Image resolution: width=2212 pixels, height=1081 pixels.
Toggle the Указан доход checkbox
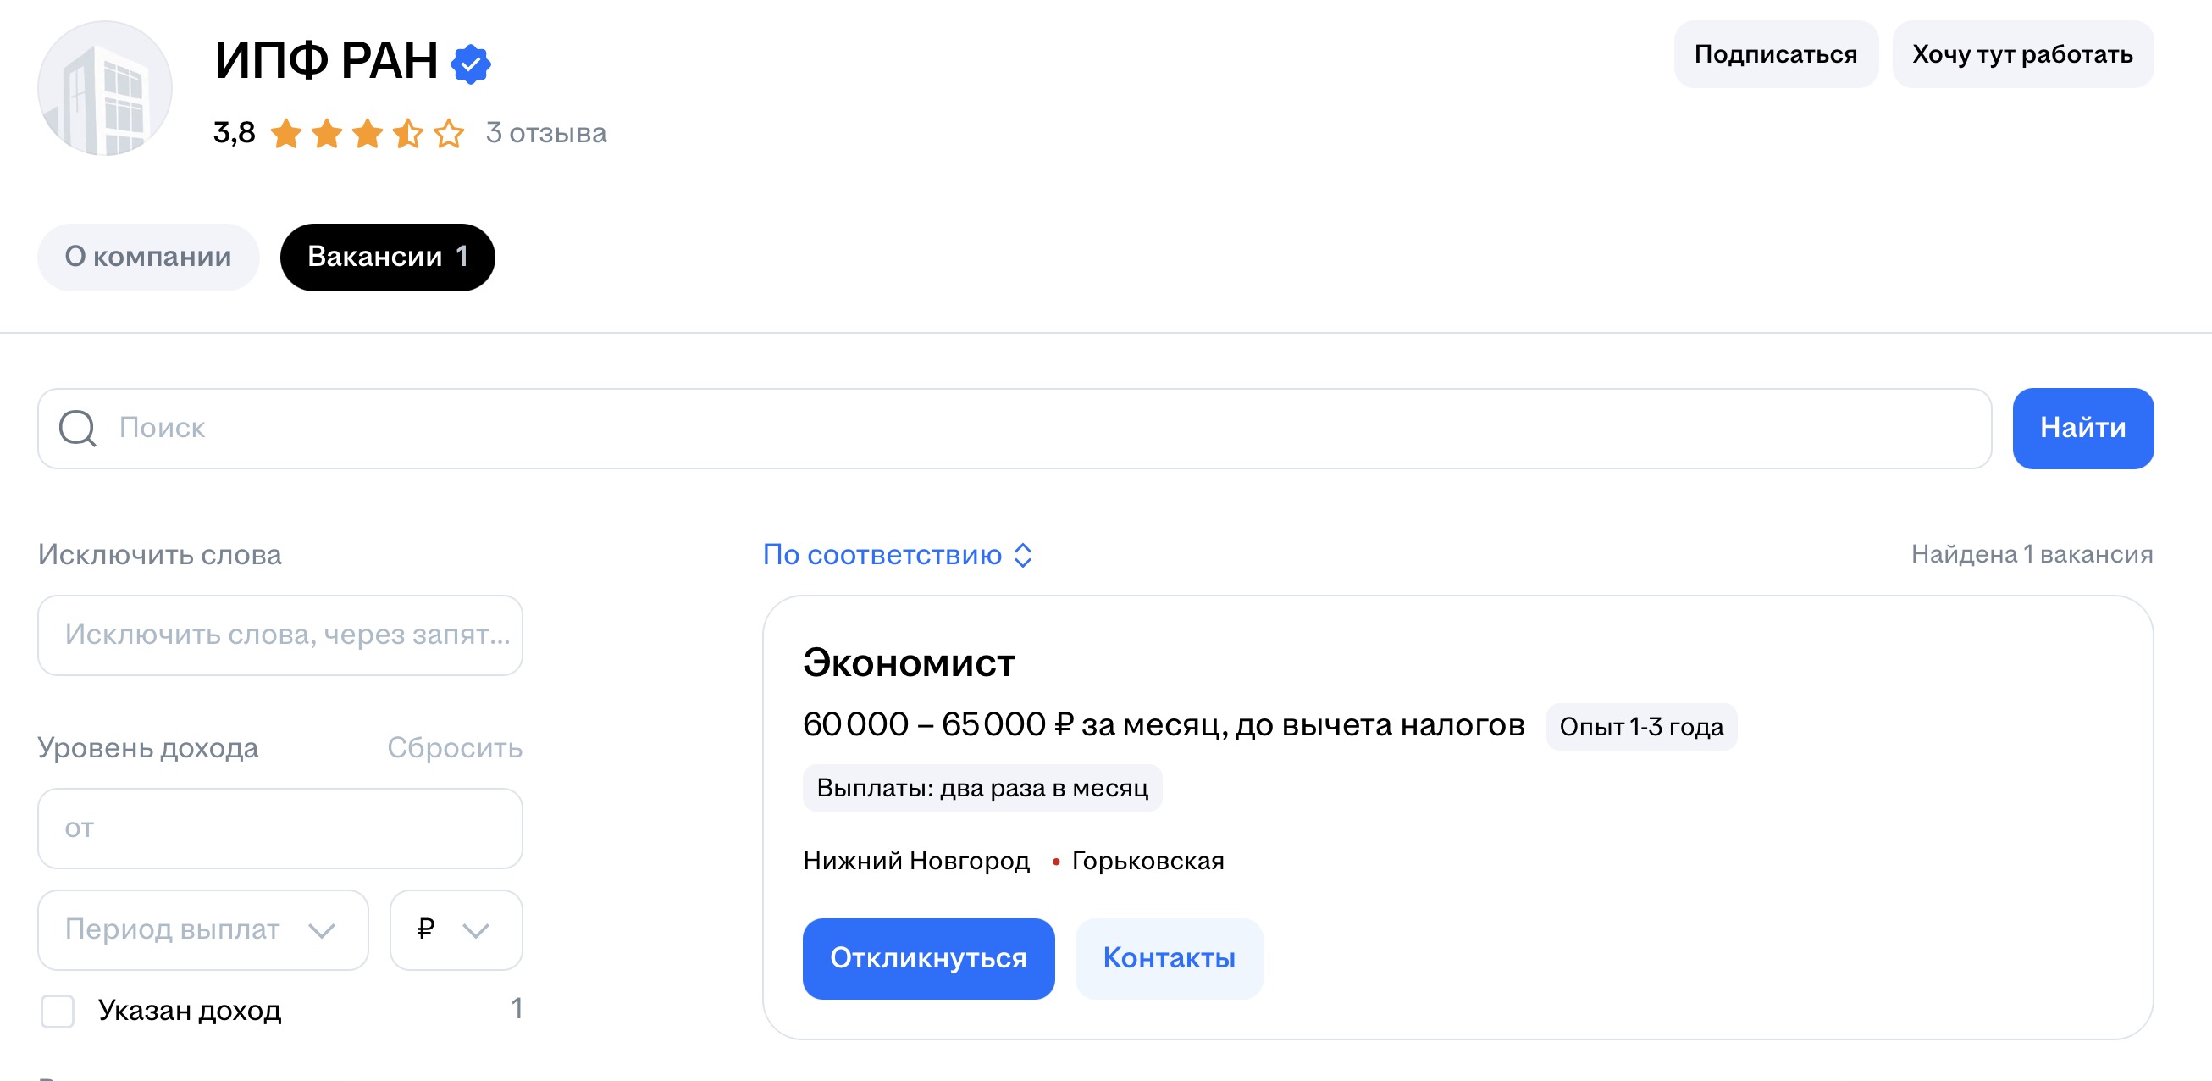pyautogui.click(x=58, y=1011)
